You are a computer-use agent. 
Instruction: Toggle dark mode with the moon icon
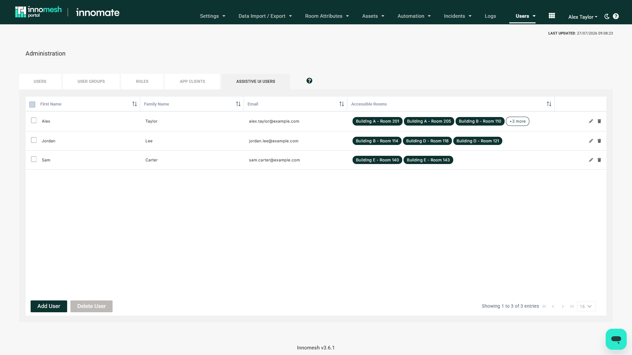click(x=607, y=16)
